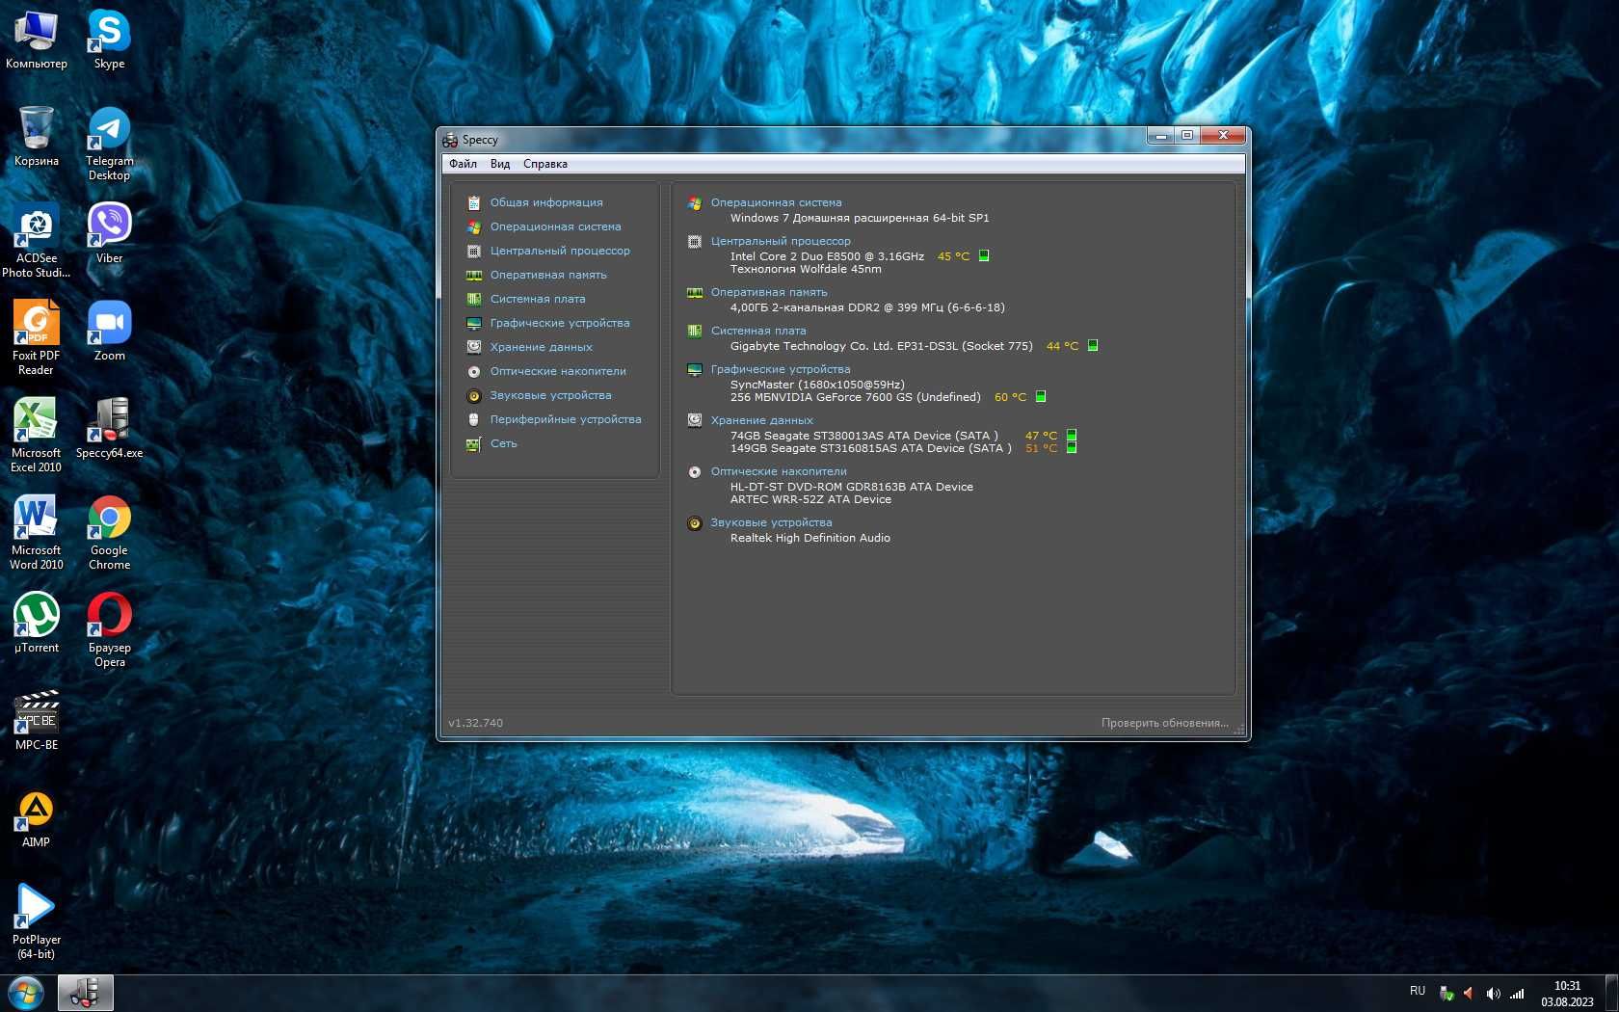This screenshot has height=1012, width=1619.
Task: Click Speccy taskbar button
Action: tap(85, 993)
